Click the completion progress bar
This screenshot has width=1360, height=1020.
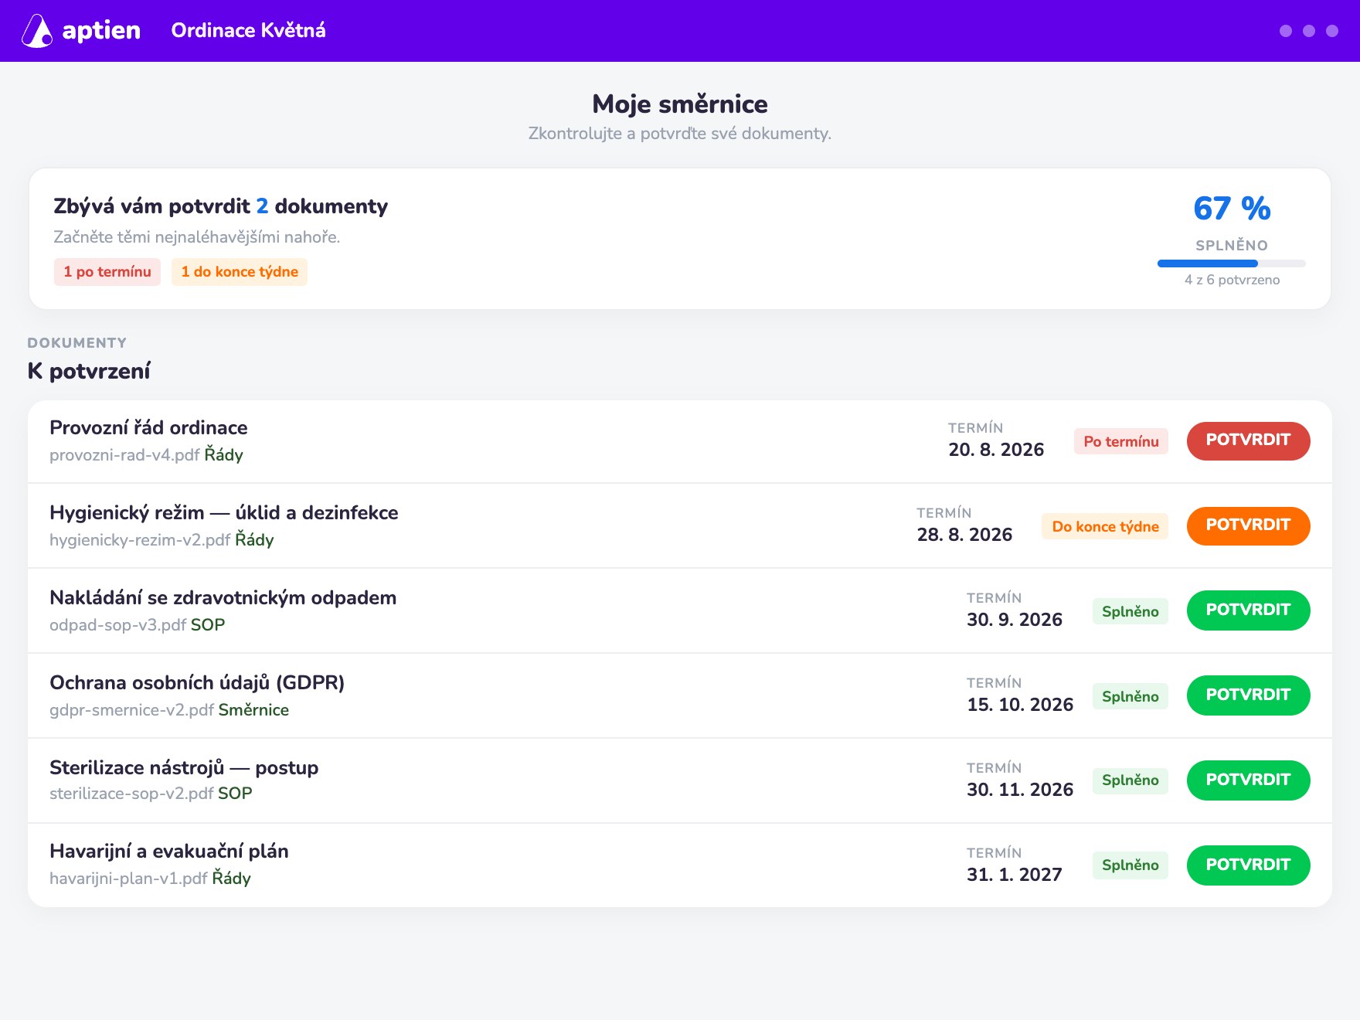click(1232, 263)
